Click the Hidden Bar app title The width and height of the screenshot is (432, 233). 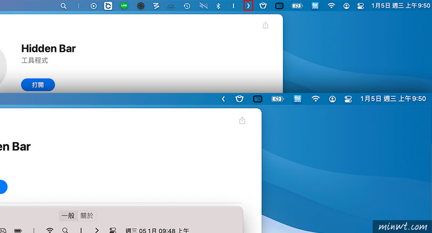coord(49,49)
